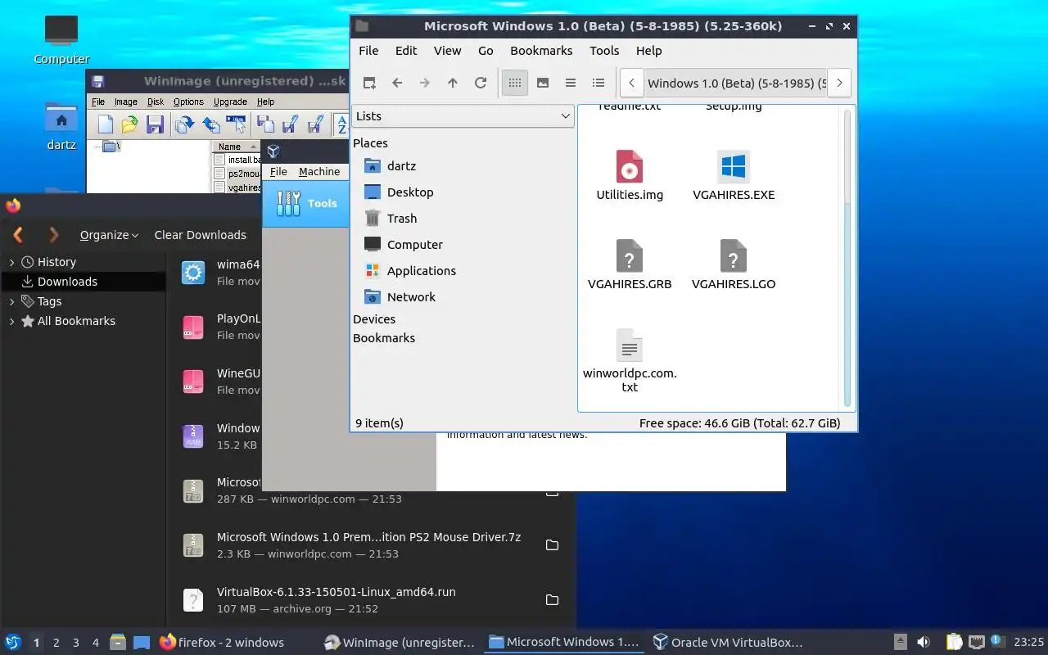
Task: Expand All Bookmarks tree item
Action: (x=11, y=321)
